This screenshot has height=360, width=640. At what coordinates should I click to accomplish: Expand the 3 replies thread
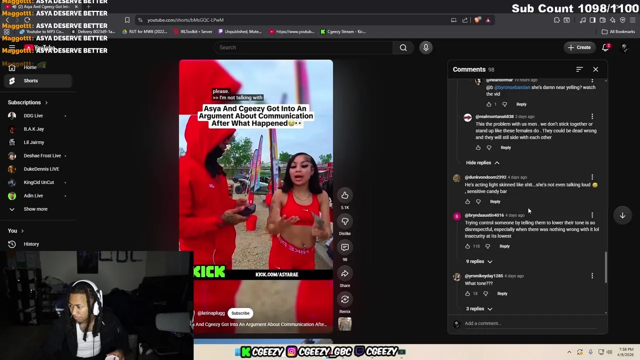click(479, 309)
